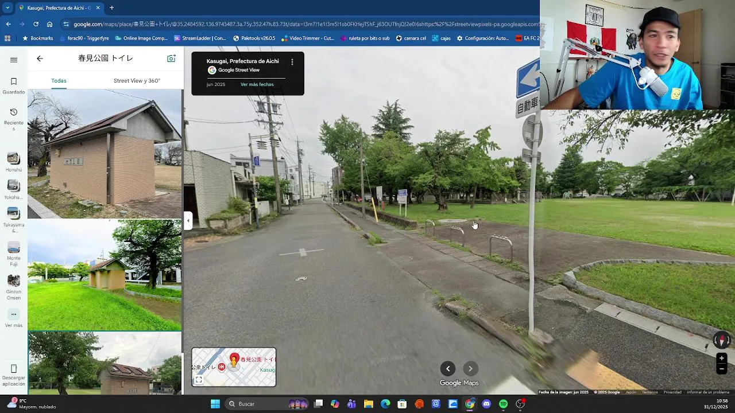Open ruleta por bits o sub bookmark
Screen dimensions: 735x413
365,38
